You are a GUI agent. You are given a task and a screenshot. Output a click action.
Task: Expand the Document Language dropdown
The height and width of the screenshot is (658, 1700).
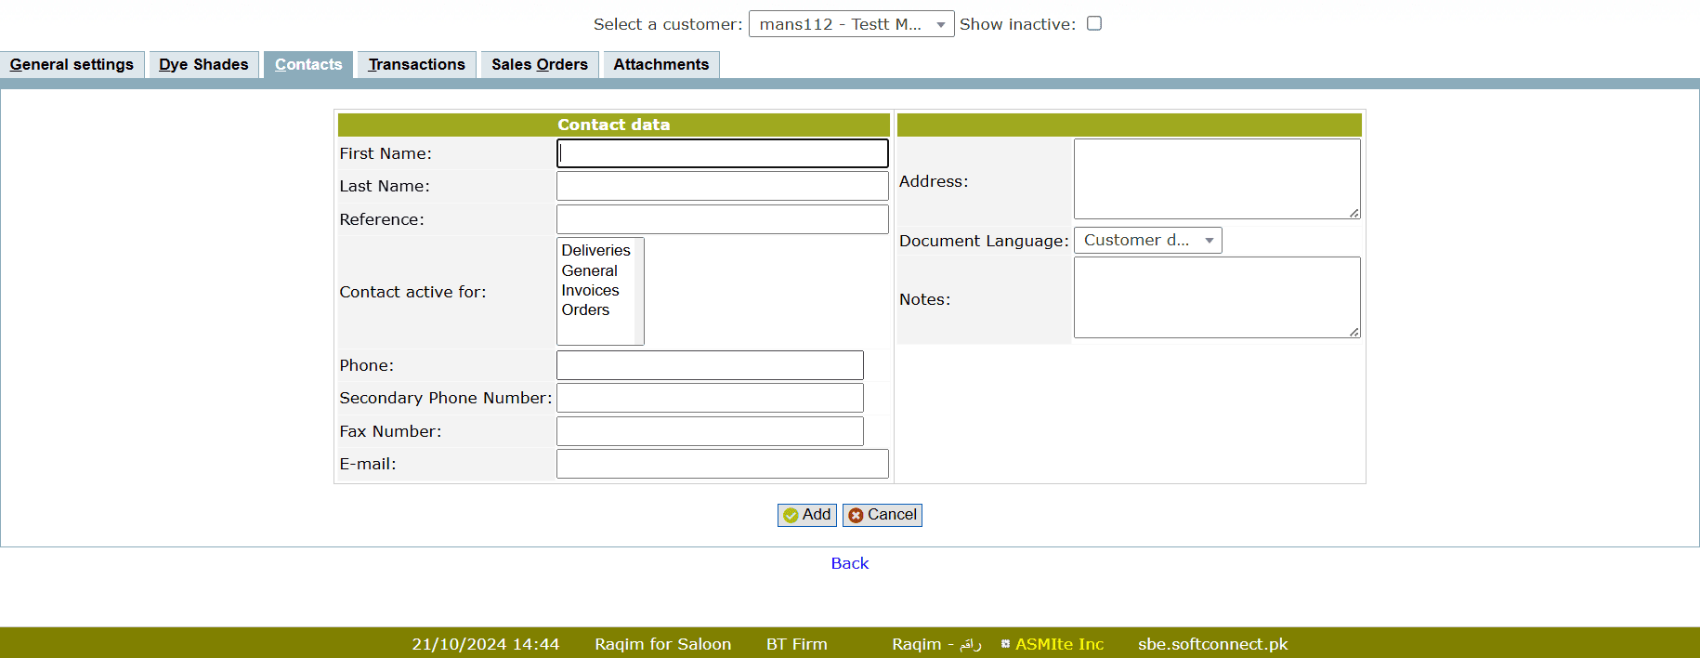[x=1147, y=240]
